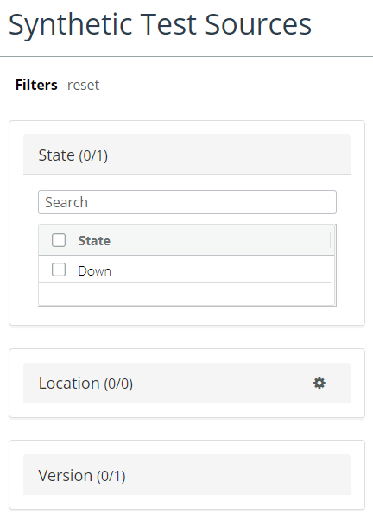The height and width of the screenshot is (520, 373).
Task: Toggle the select-all State header checkbox
Action: pyautogui.click(x=59, y=240)
